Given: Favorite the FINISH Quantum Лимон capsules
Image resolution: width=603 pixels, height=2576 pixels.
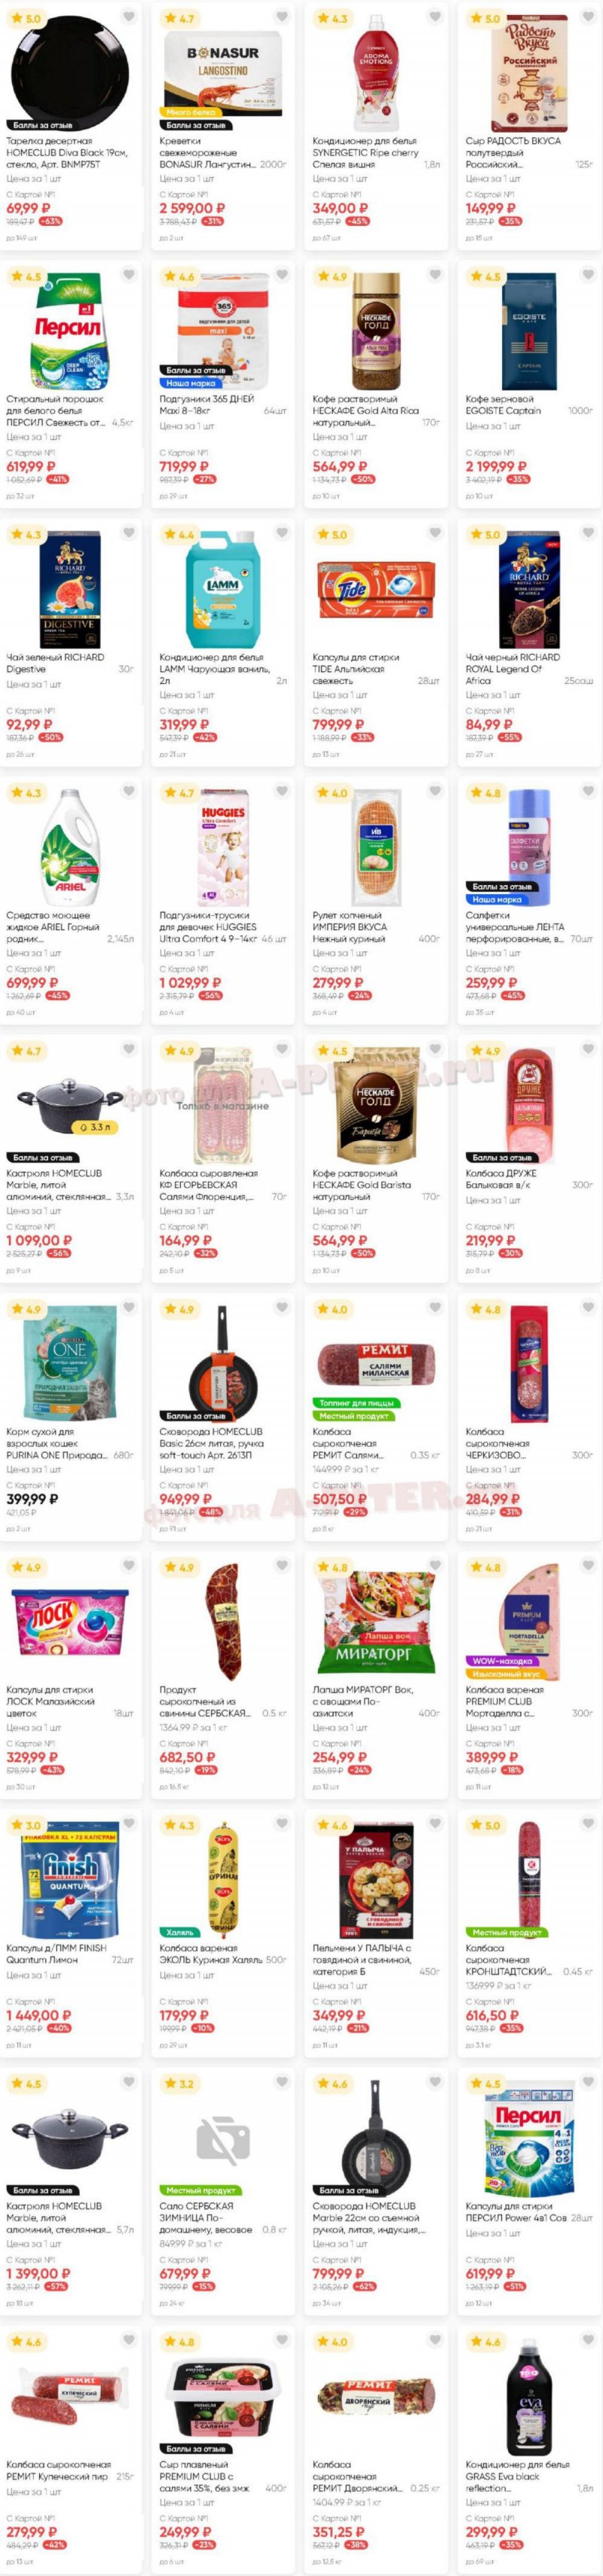Looking at the screenshot, I should click(128, 1824).
